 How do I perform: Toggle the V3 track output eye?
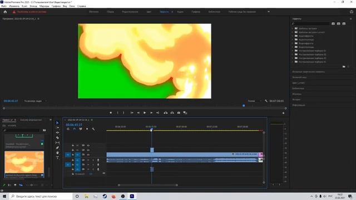[88, 146]
